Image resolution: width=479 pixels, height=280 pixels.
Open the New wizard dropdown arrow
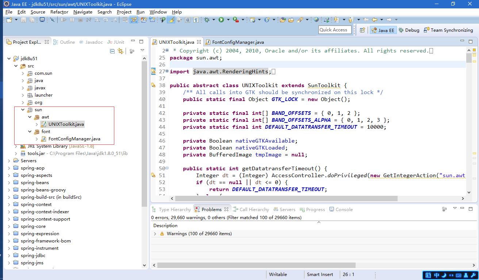[16, 20]
